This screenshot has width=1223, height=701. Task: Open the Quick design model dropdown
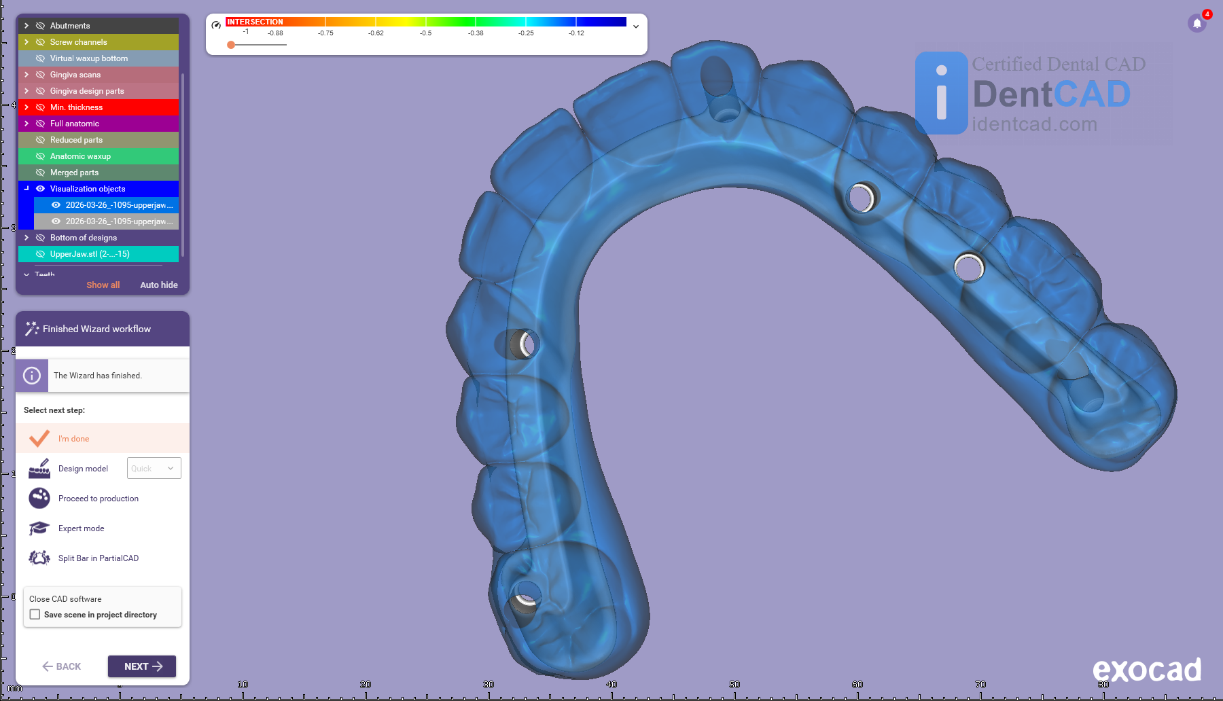pos(154,469)
